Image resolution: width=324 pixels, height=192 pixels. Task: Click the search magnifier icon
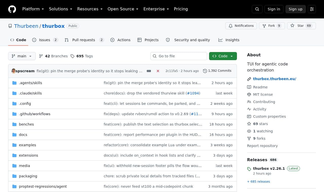pos(257,9)
